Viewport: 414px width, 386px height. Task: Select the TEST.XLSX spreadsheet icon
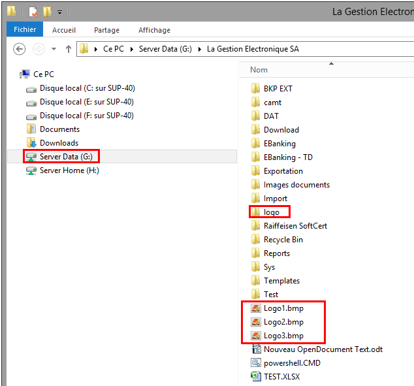point(256,377)
